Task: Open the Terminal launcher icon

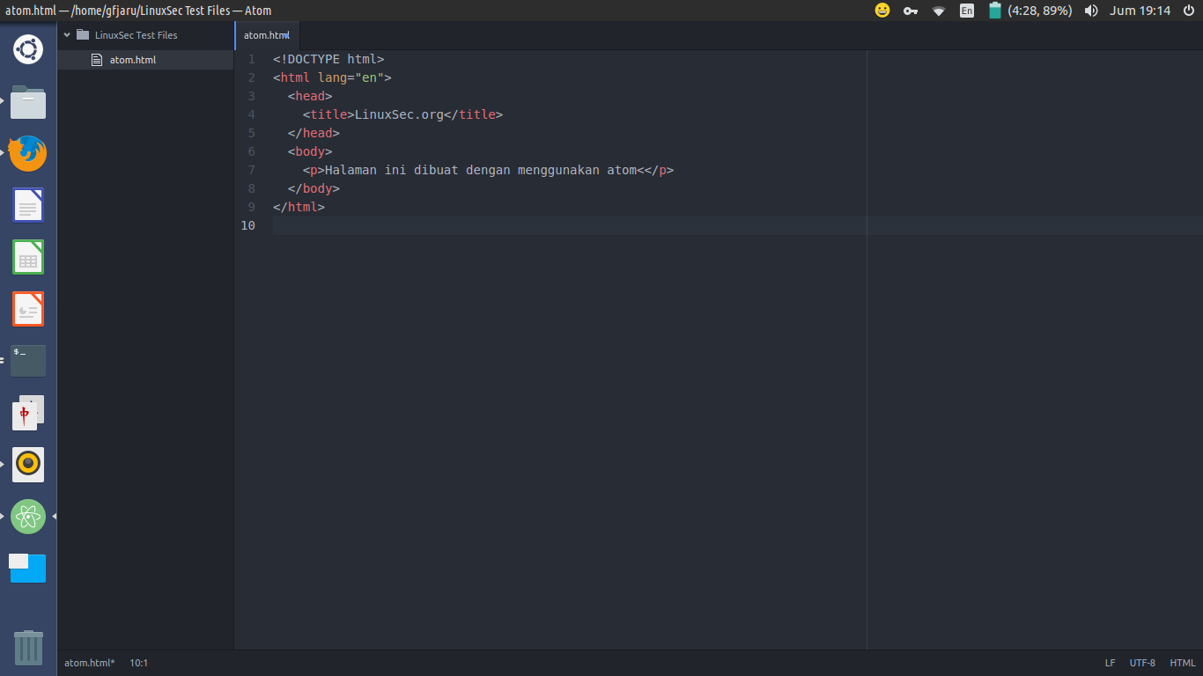Action: click(x=28, y=361)
